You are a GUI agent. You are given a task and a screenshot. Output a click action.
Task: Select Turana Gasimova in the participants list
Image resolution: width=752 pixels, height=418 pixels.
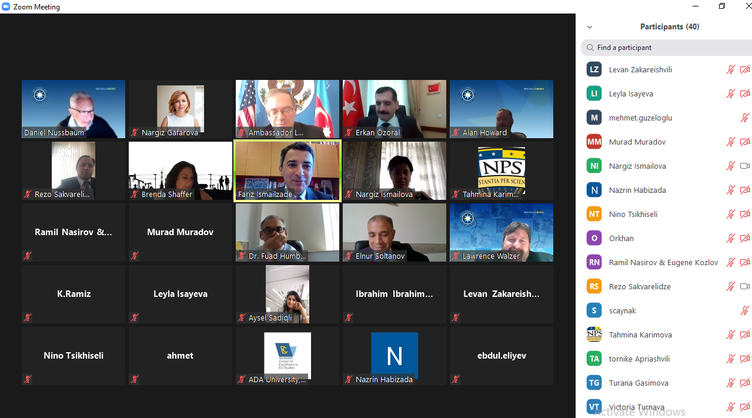(x=638, y=383)
